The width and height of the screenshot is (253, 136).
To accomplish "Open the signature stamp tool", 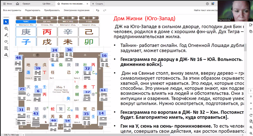I will tap(6, 55).
